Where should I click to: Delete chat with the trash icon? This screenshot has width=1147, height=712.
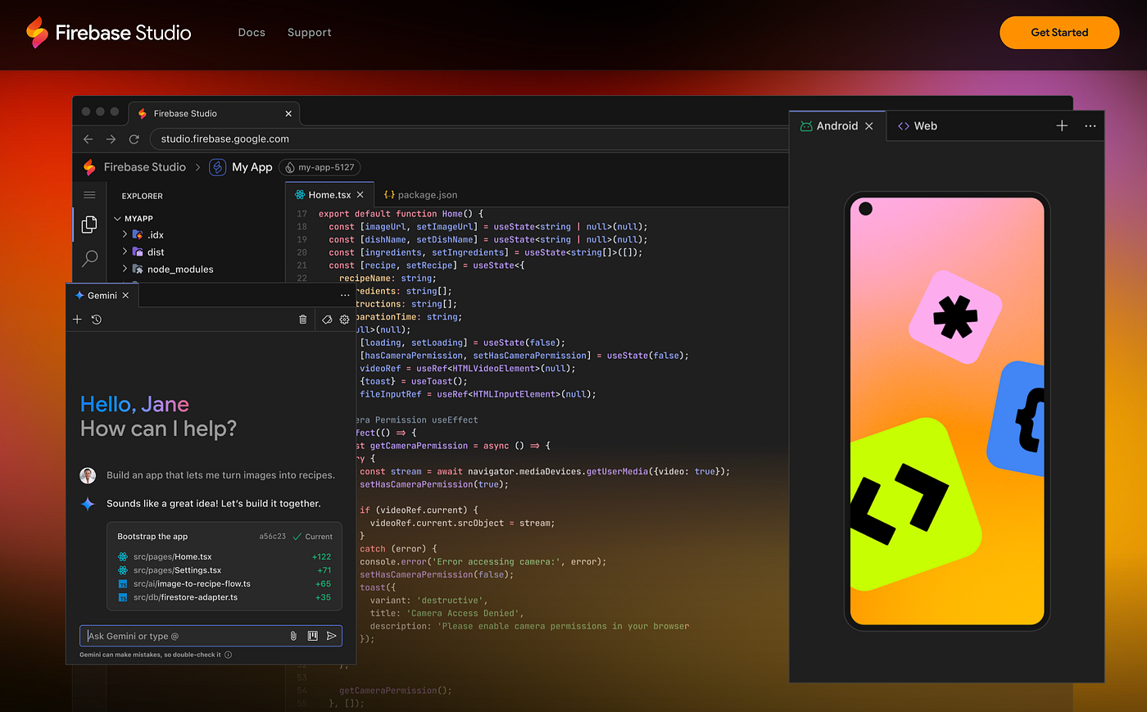[x=303, y=320]
